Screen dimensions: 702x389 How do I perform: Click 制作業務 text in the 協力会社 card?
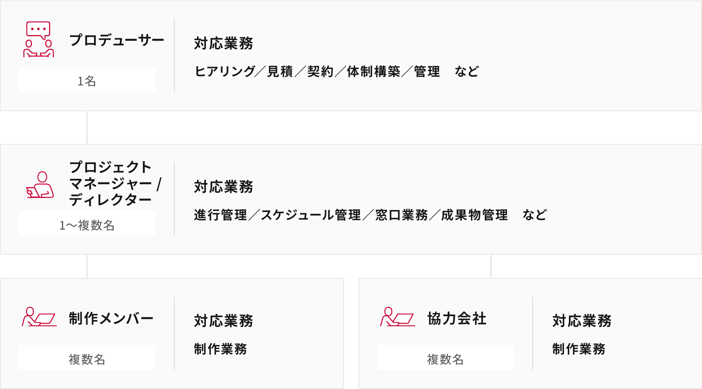pos(579,349)
